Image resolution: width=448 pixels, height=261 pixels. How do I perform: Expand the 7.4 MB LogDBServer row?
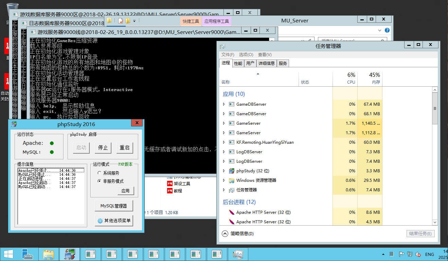(x=223, y=161)
